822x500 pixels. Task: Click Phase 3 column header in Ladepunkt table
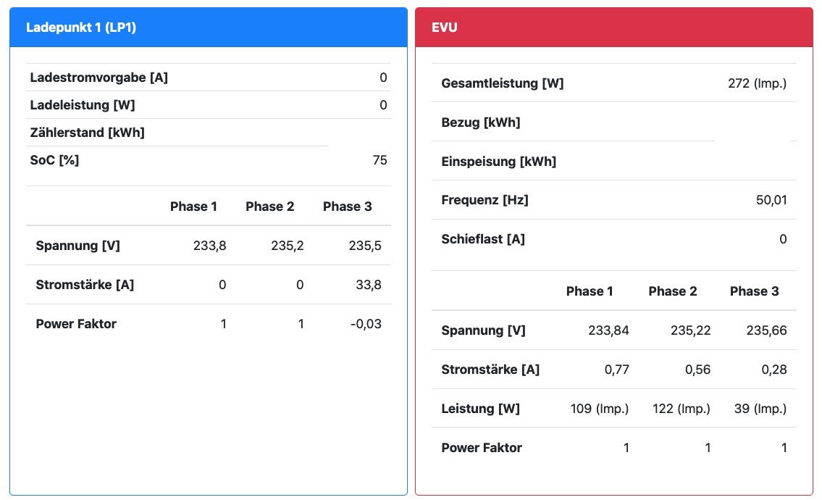click(x=347, y=207)
